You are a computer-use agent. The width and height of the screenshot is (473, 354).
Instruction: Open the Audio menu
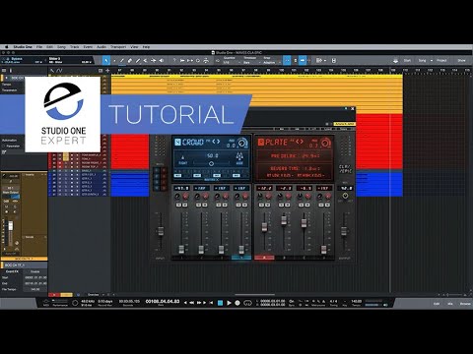[x=101, y=47]
